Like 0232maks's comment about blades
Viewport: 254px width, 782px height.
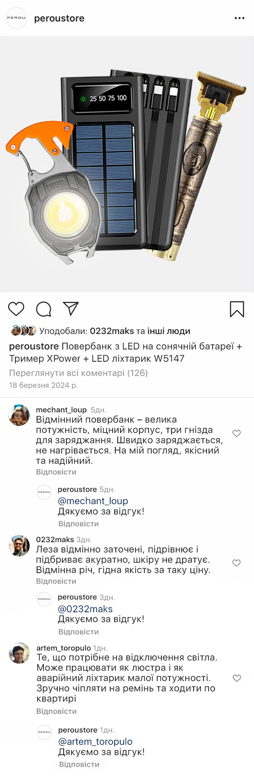[237, 563]
